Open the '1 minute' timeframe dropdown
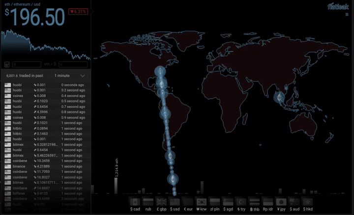The height and width of the screenshot is (215, 354). pos(70,76)
